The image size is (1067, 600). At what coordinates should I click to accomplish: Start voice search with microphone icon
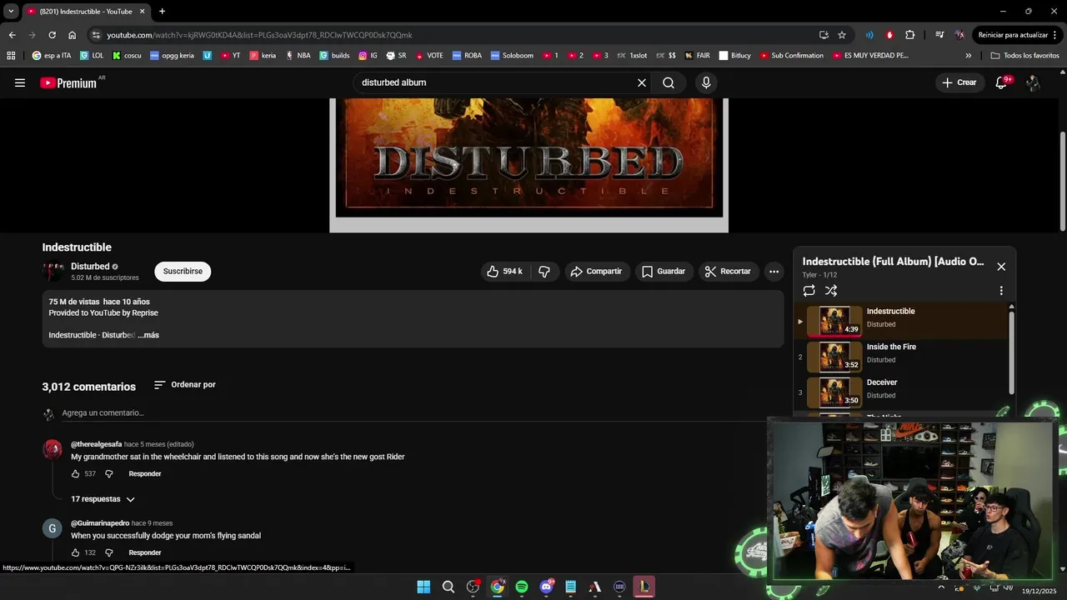point(706,82)
